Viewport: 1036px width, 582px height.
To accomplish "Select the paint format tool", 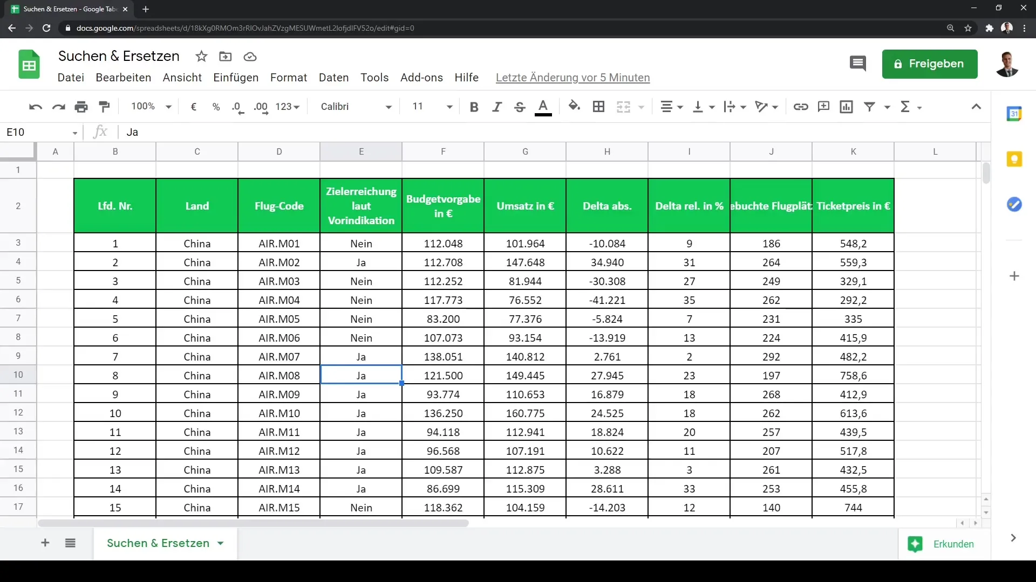I will point(105,107).
